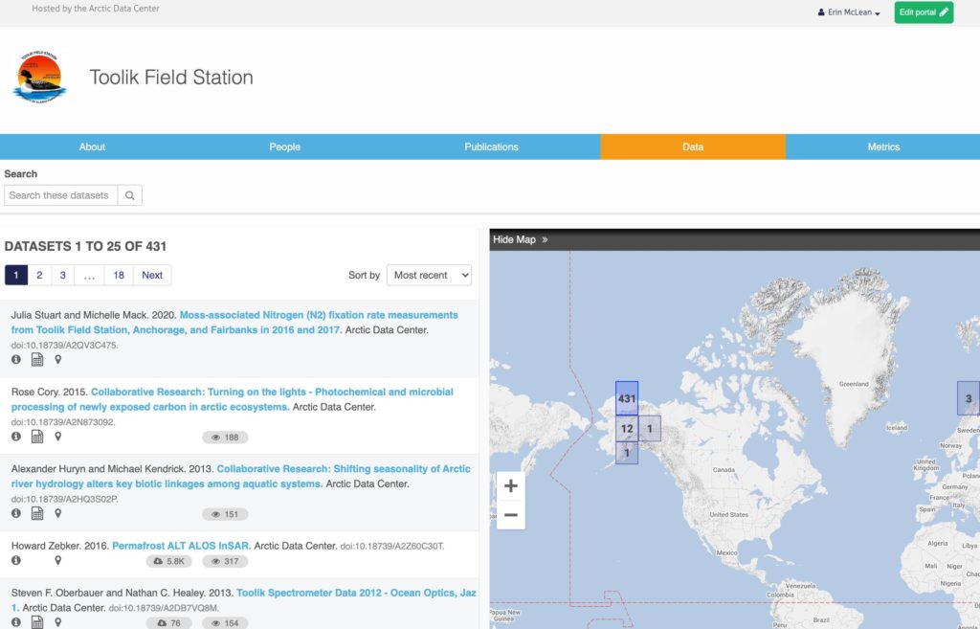Click the doi:10.18739/A2DB7VQ8M text

[164, 608]
